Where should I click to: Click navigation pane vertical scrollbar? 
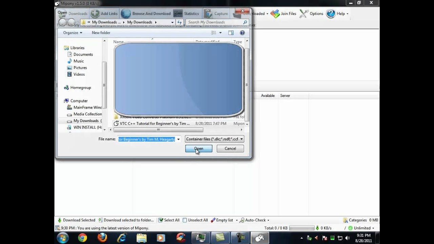click(104, 85)
